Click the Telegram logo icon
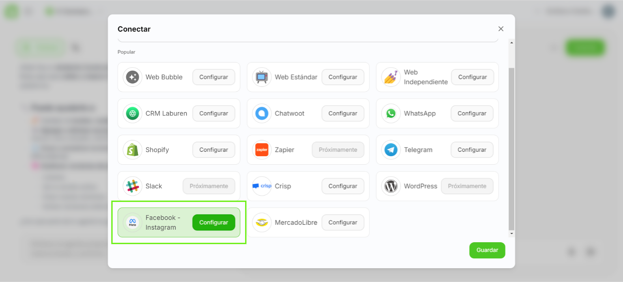This screenshot has width=623, height=282. tap(391, 150)
